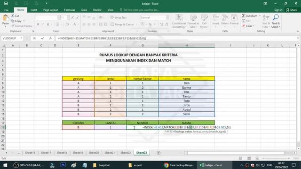Switch to Page Layout view icon

coord(249,158)
